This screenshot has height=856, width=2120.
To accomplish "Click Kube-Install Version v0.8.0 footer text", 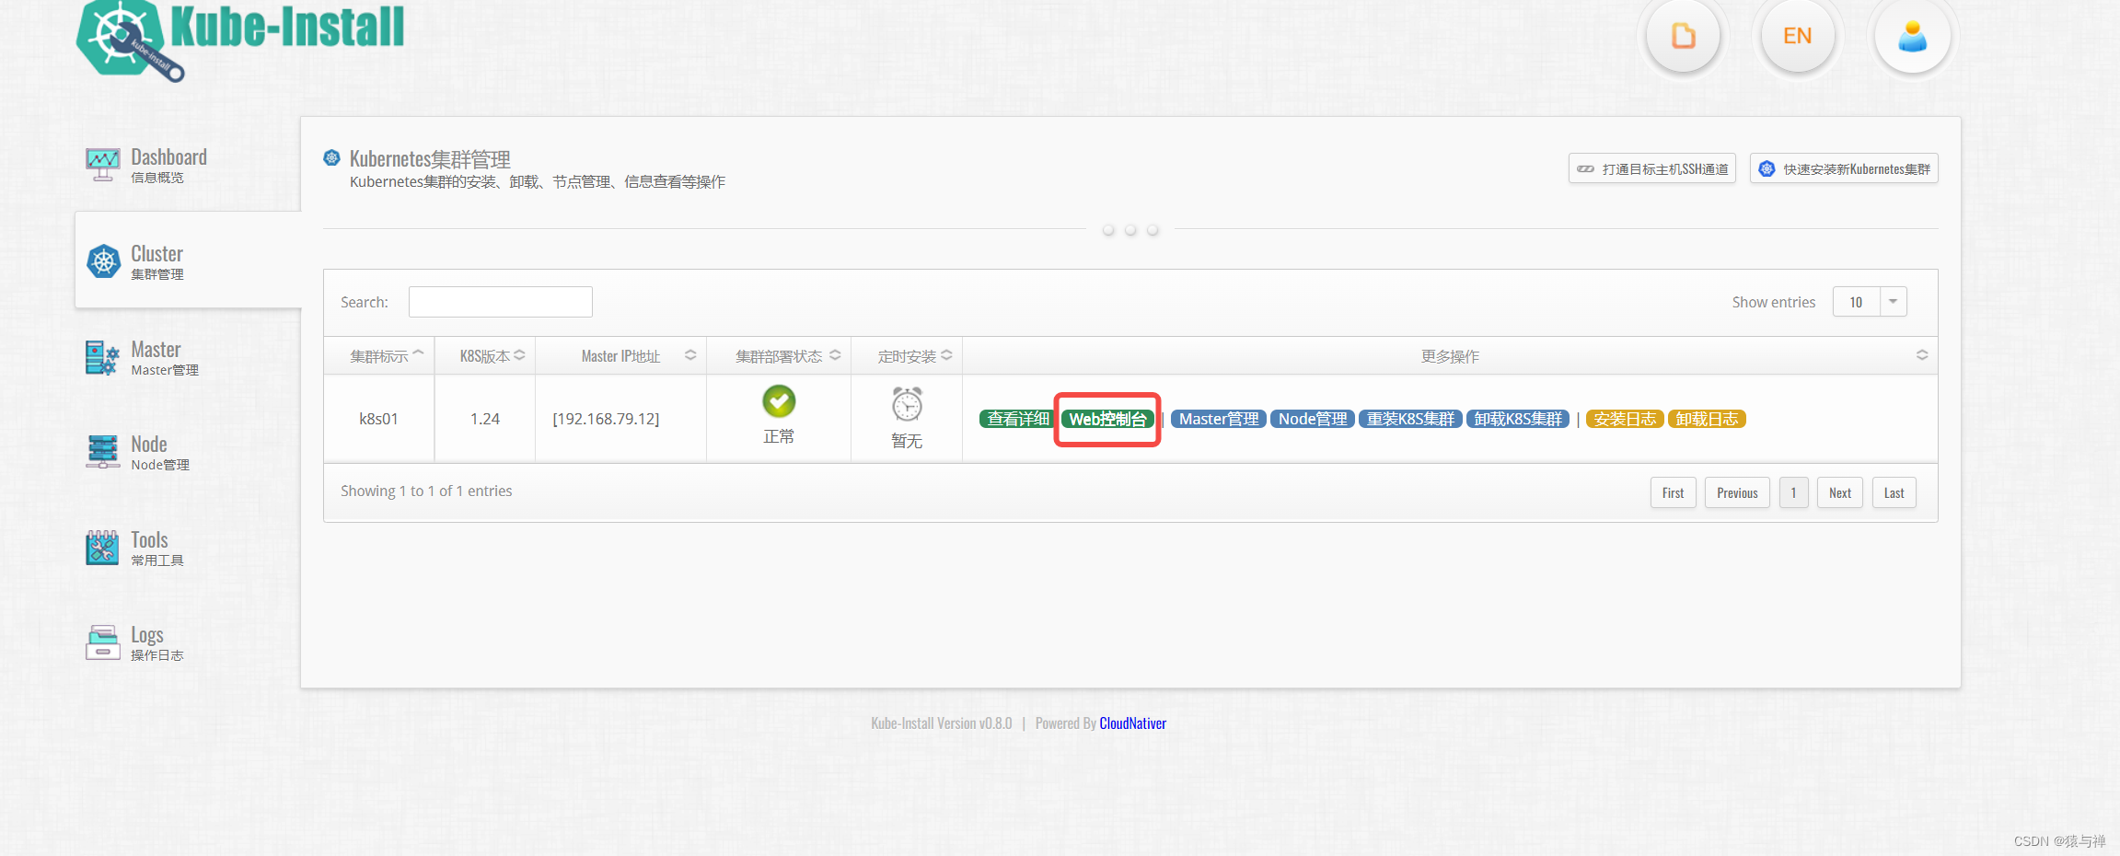I will click(x=941, y=723).
